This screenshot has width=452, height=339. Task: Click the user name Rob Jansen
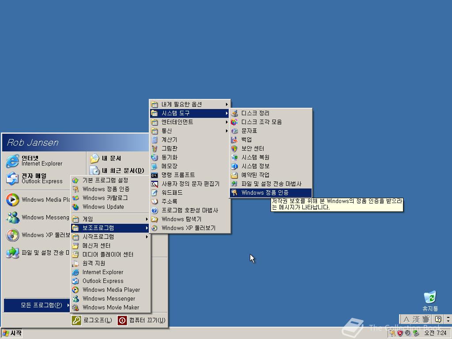click(x=32, y=143)
